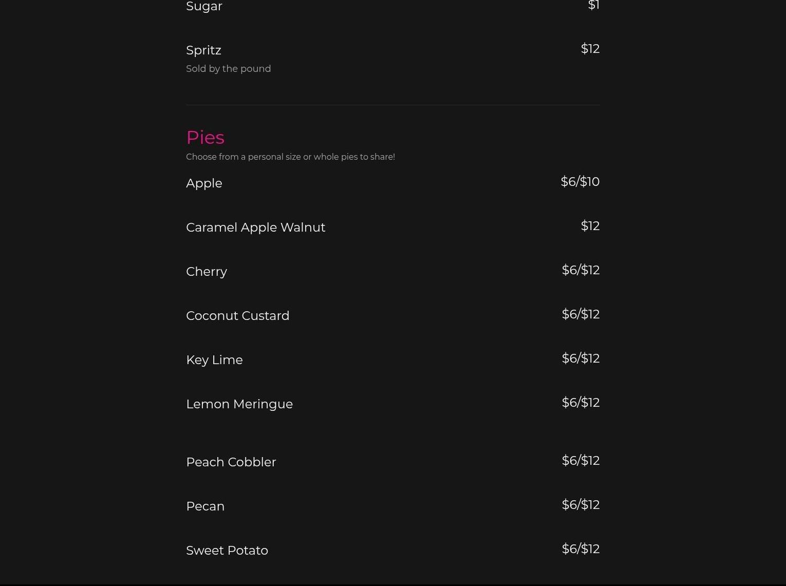786x586 pixels.
Task: Click the Apple pie $6/$10 price
Action: click(x=579, y=182)
